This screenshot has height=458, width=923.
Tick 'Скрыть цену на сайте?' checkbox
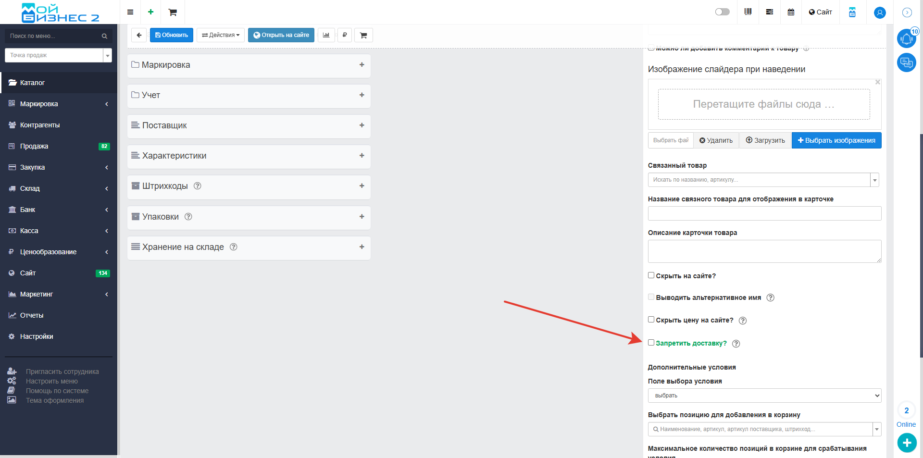651,320
